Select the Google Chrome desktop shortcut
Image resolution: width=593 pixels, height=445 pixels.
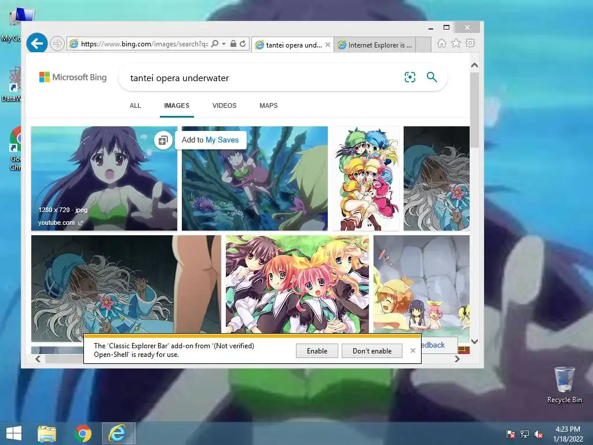(x=16, y=149)
